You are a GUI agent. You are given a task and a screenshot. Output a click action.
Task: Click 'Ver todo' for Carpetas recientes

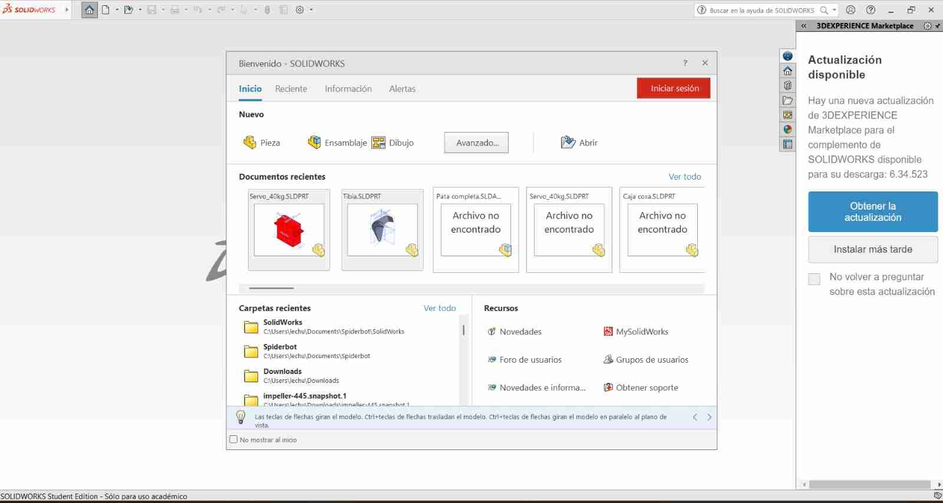[440, 308]
